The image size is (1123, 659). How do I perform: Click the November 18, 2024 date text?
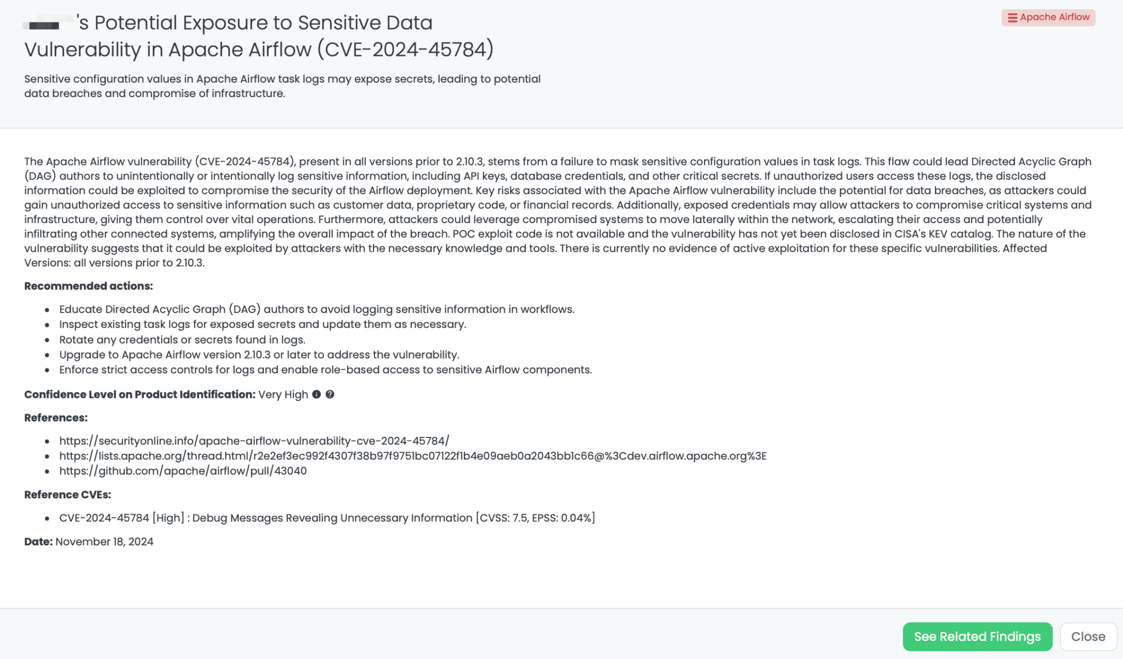104,542
